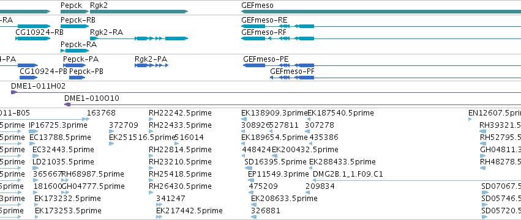Select EST entry 475209
Viewport: 521px width, 220px height.
(x=263, y=187)
